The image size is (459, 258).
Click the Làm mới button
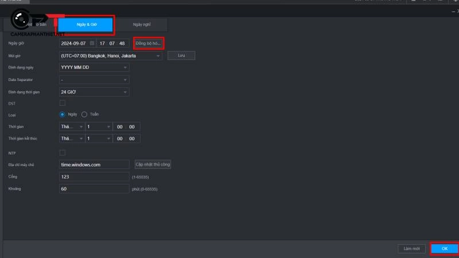(x=411, y=249)
